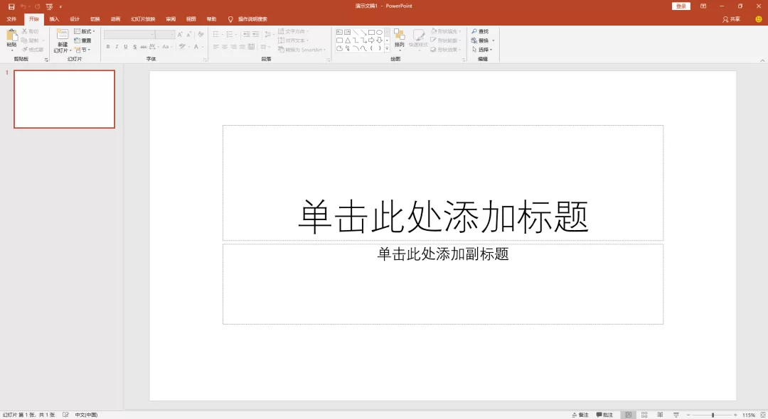This screenshot has height=419, width=768.
Task: Click the Reset (重置) slide icon
Action: [83, 40]
